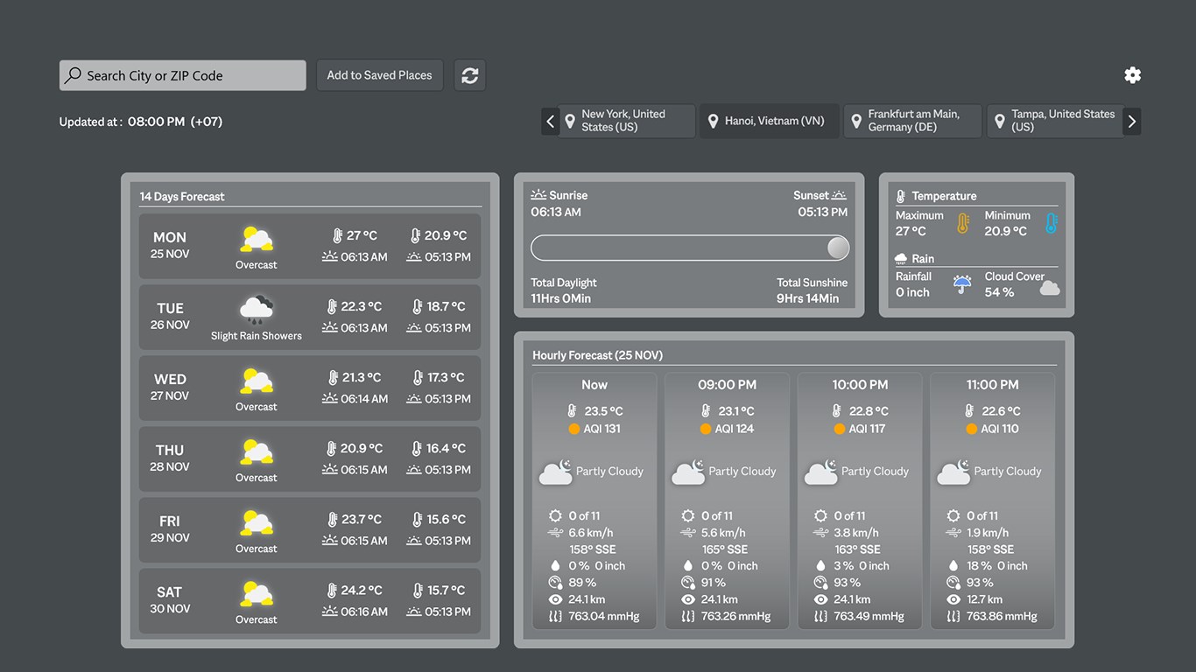Click the pressure icon in 11:00 PM column
Viewport: 1196px width, 672px height.
pos(953,616)
